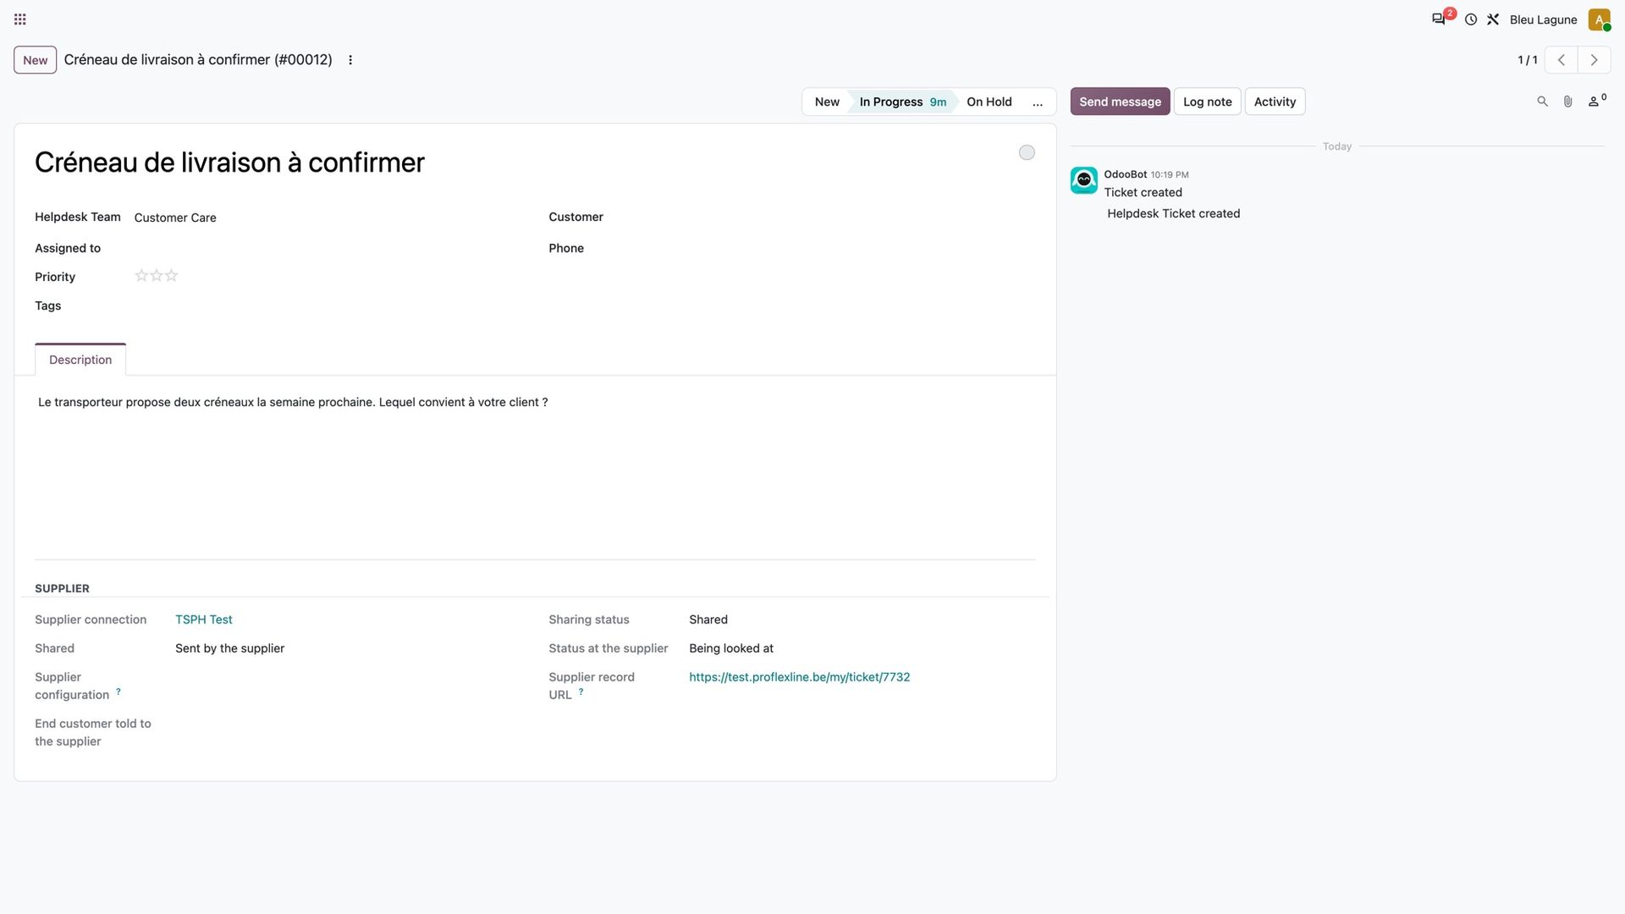Open the attachments paperclip icon
Image resolution: width=1625 pixels, height=914 pixels.
1567,102
